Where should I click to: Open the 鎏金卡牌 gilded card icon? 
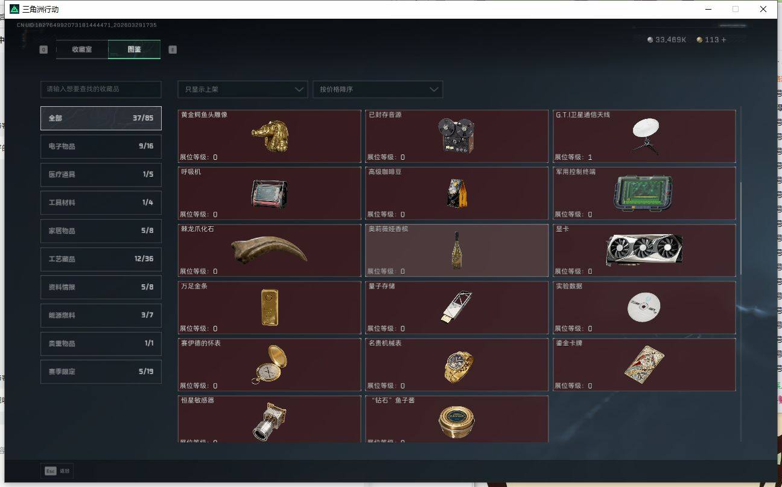coord(644,364)
